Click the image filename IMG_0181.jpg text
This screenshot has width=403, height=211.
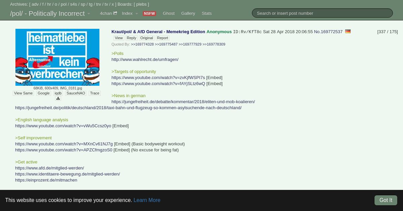pos(71,88)
